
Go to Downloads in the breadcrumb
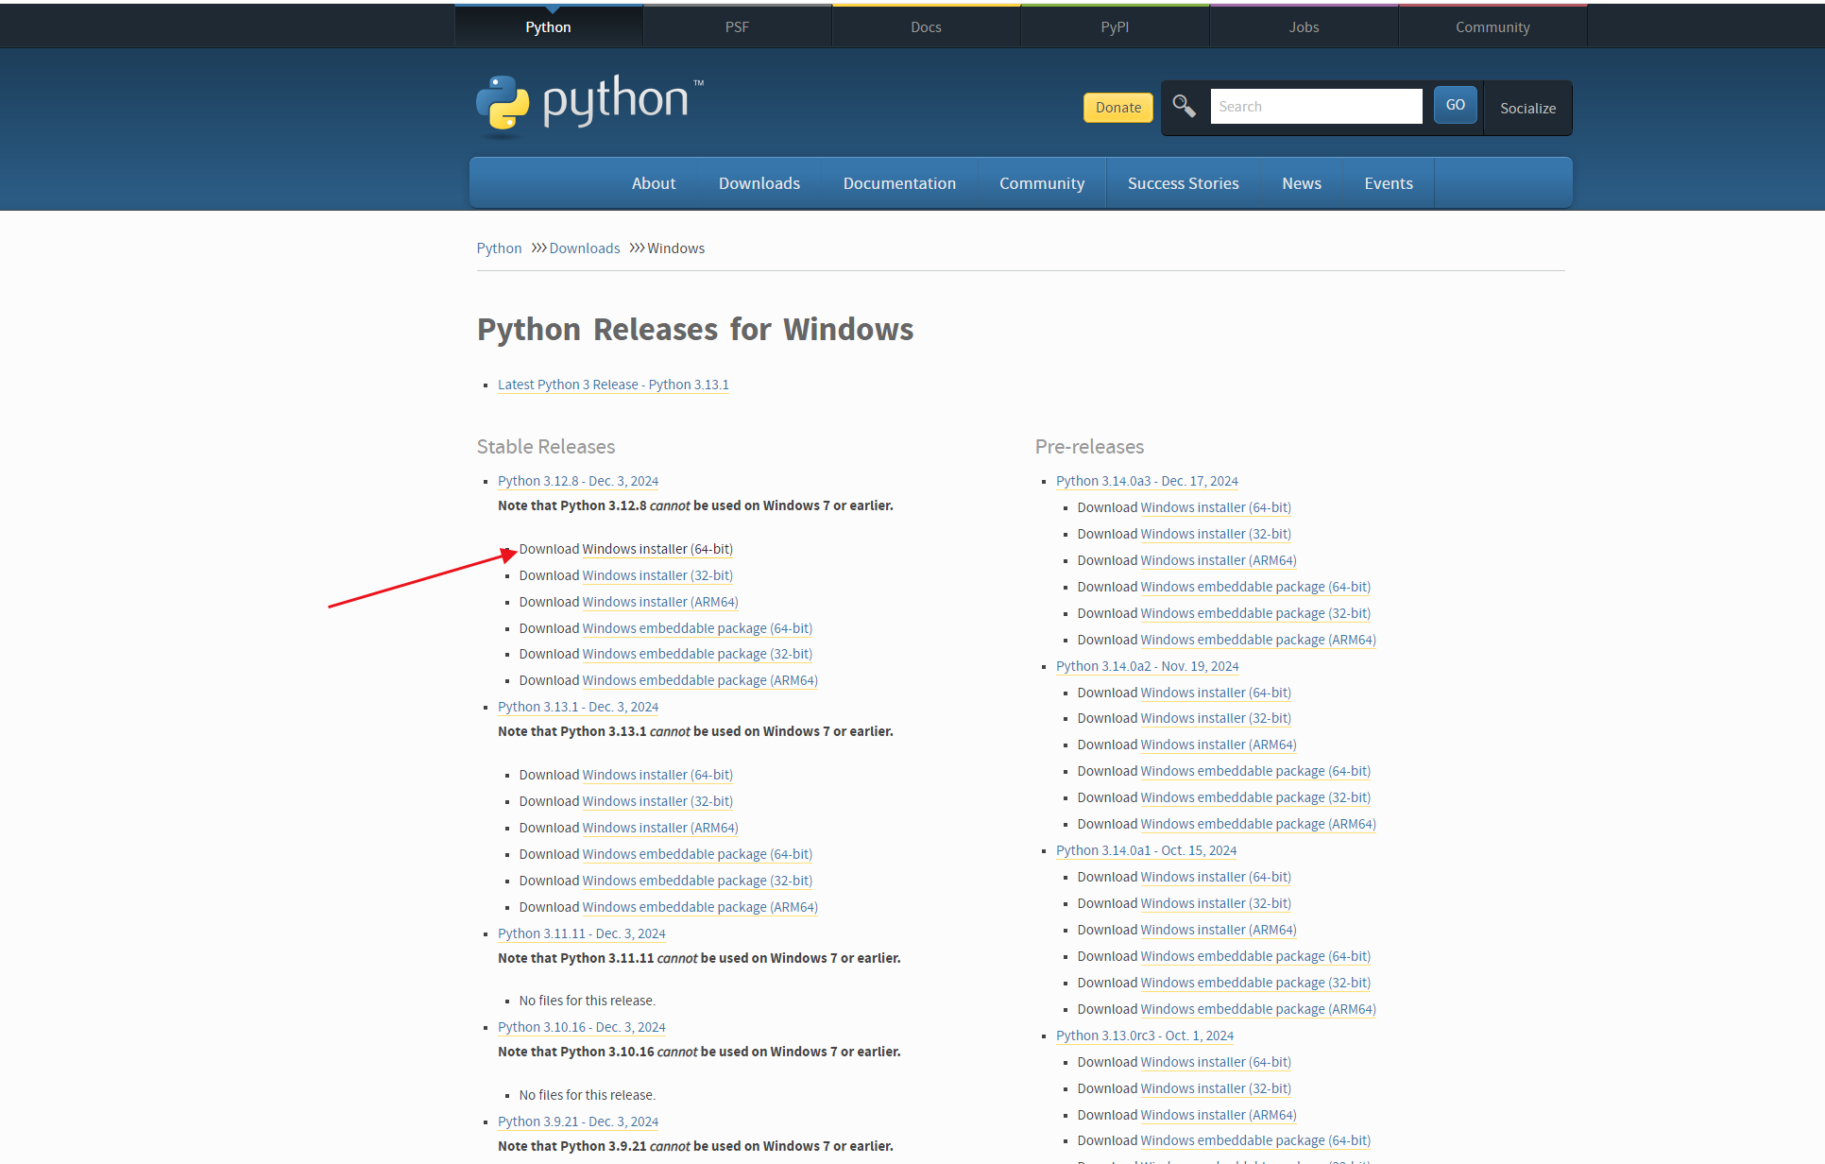click(584, 248)
